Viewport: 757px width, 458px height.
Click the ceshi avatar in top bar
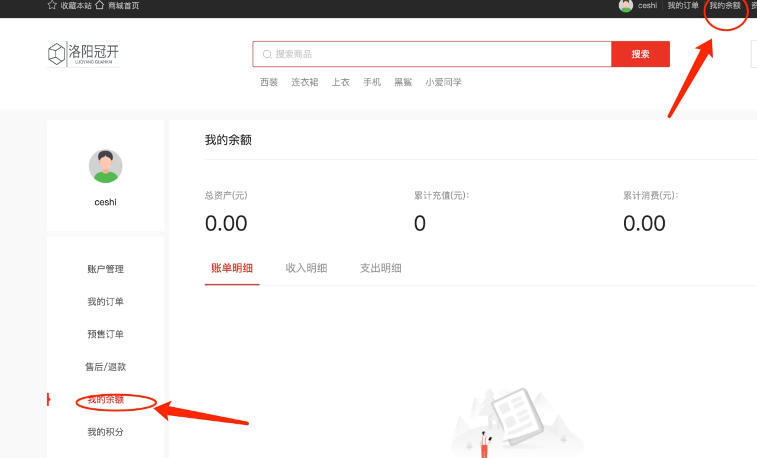(x=626, y=5)
